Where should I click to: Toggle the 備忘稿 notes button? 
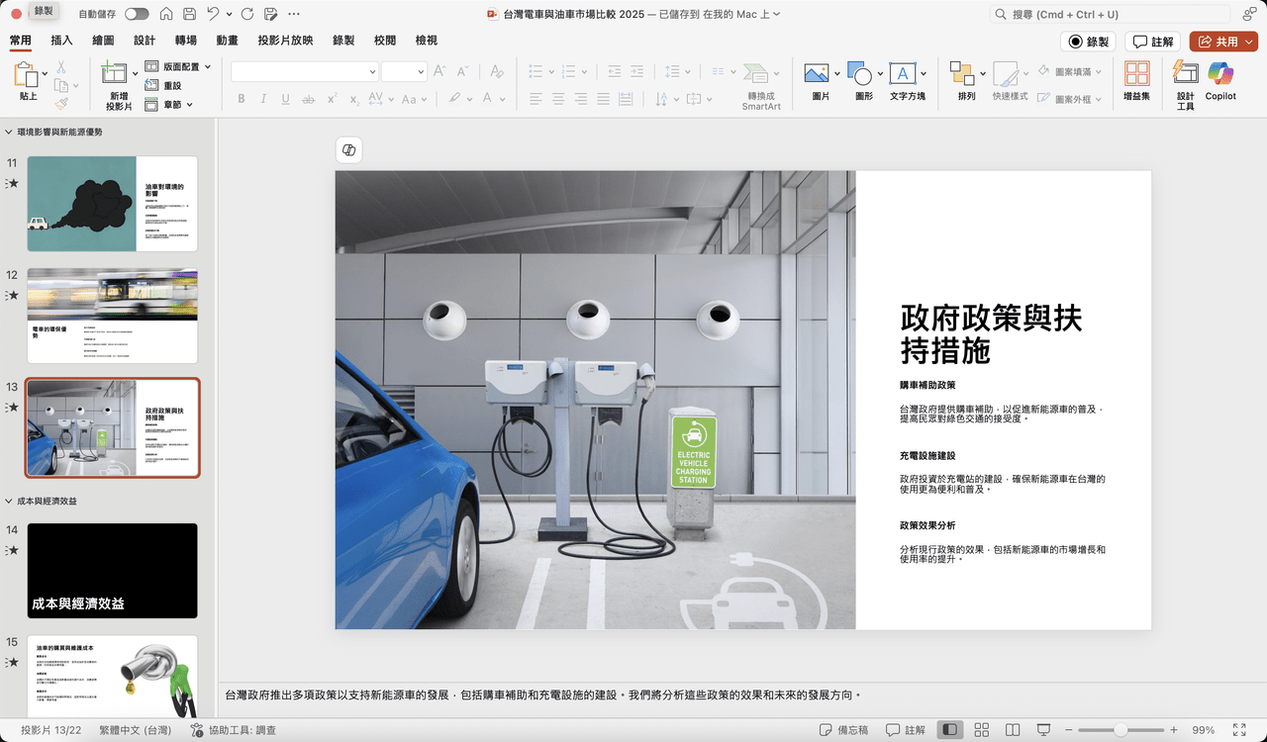point(843,730)
